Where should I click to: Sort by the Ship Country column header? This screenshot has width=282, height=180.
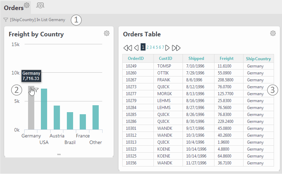point(258,59)
